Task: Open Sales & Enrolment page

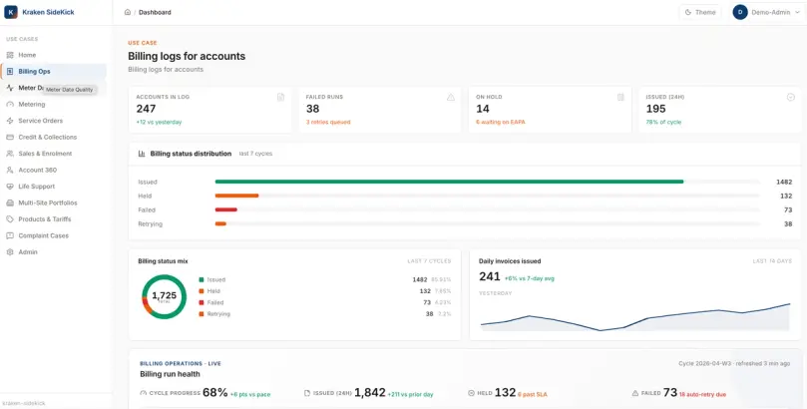Action: pos(54,154)
